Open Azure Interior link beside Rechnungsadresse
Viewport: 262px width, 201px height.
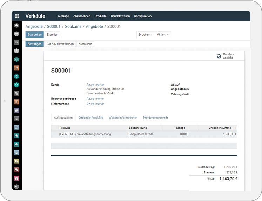coord(95,99)
